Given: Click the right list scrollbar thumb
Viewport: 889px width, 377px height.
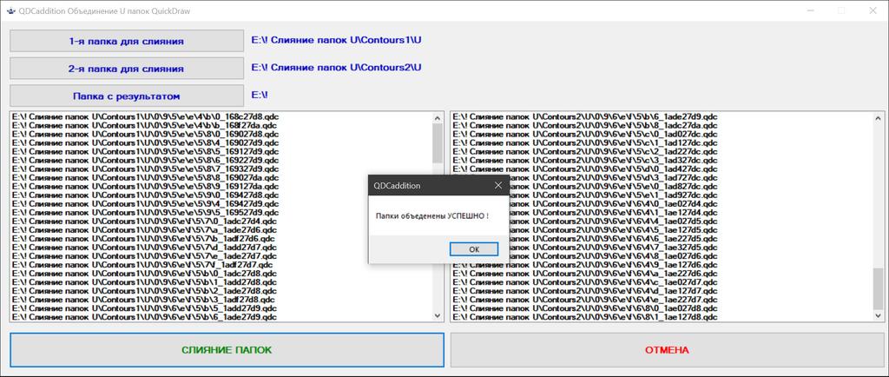Looking at the screenshot, I should 879,288.
